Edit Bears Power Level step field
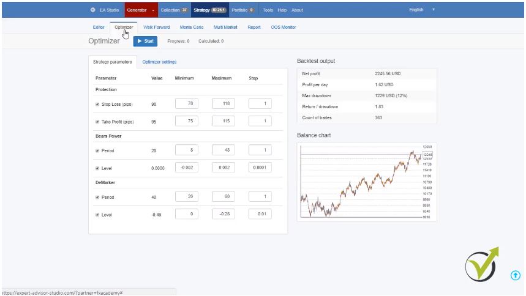Viewport: 526px width, 296px height. pos(260,168)
